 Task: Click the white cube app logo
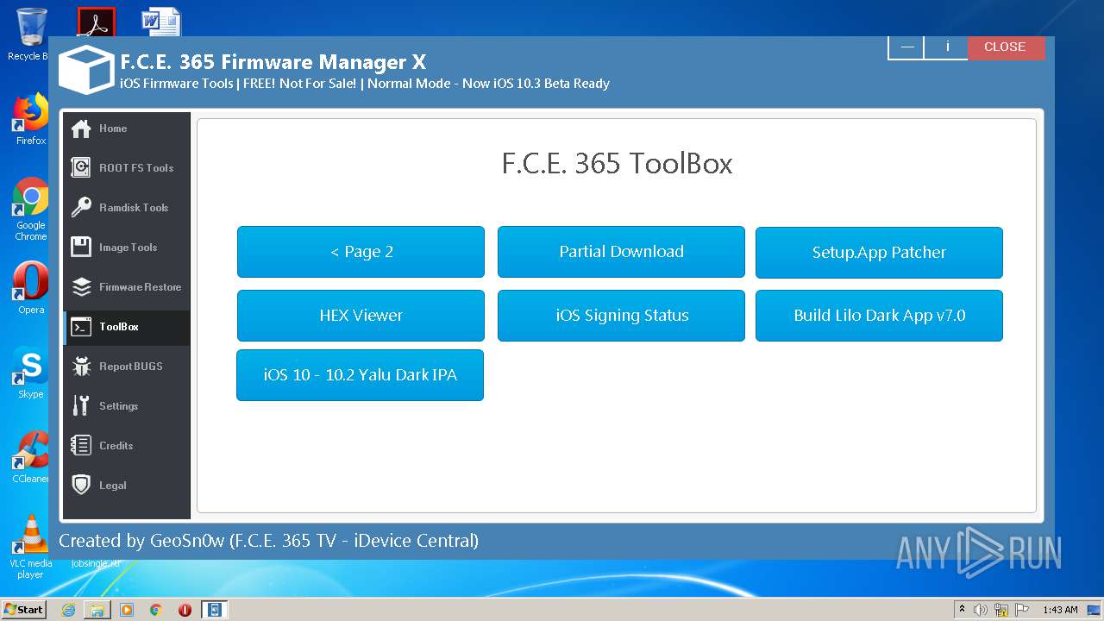[x=86, y=69]
